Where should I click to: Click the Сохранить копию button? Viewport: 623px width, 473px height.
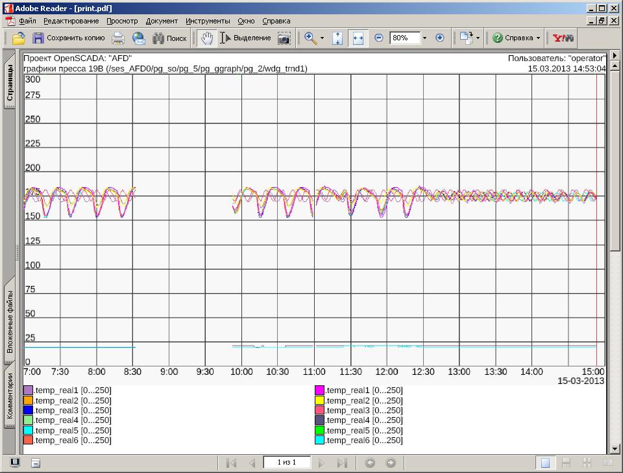68,38
